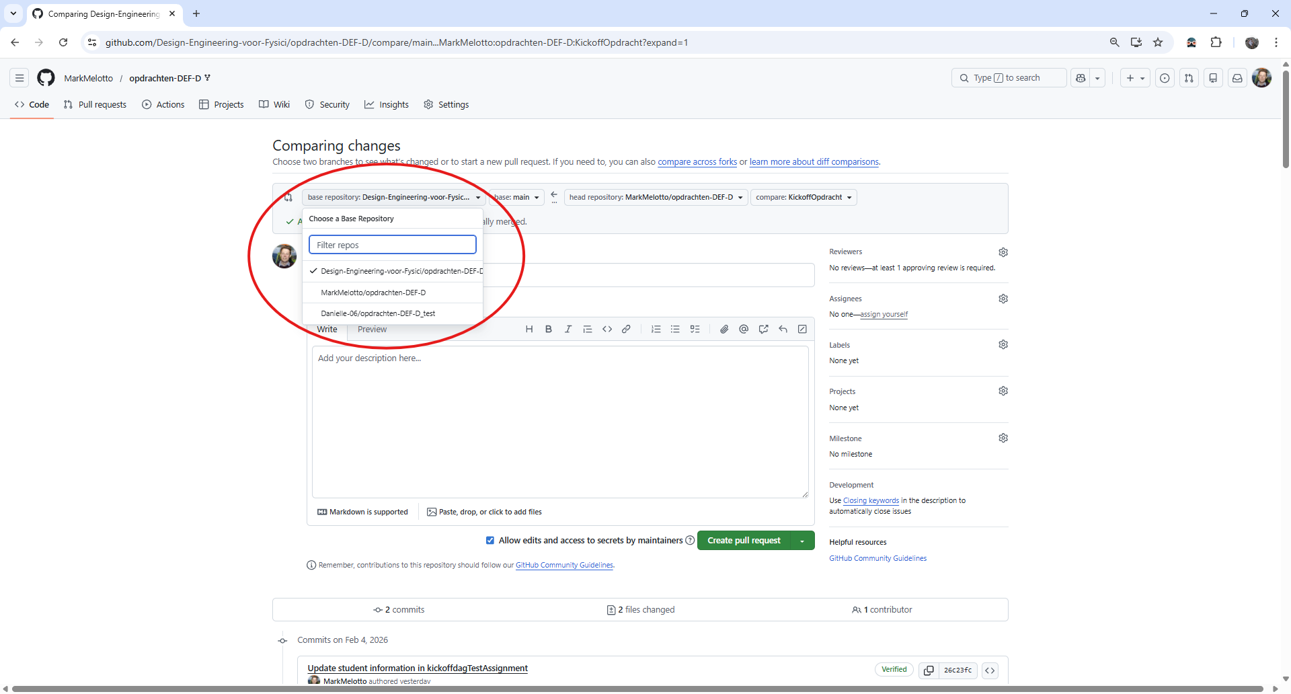Open compare across forks link
This screenshot has height=694, width=1291.
point(697,162)
